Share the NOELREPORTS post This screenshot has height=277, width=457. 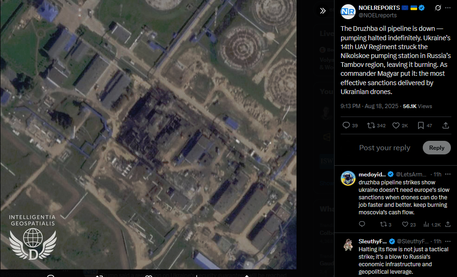tap(446, 125)
